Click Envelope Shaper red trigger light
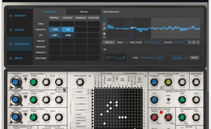Screen dimensions: 211x129 [161, 112]
